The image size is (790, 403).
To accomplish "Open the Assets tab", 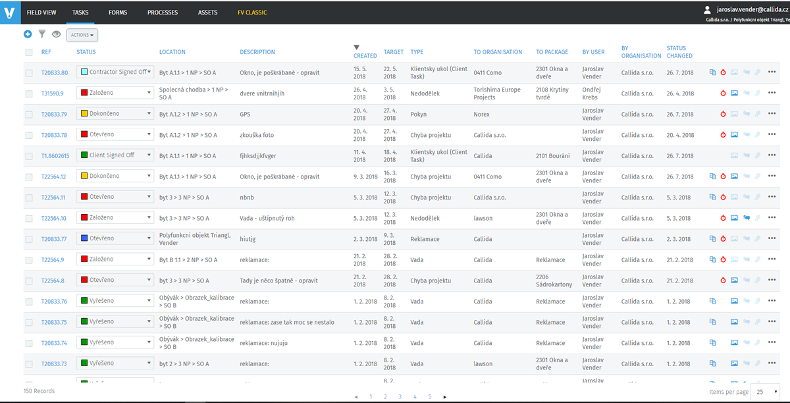I will coord(207,13).
